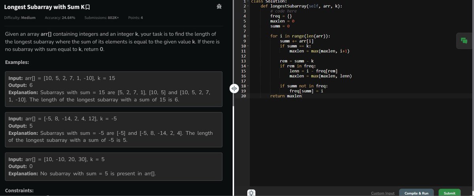
Task: Click the 'Accuracy: 24.64%' text
Action: coord(60,18)
